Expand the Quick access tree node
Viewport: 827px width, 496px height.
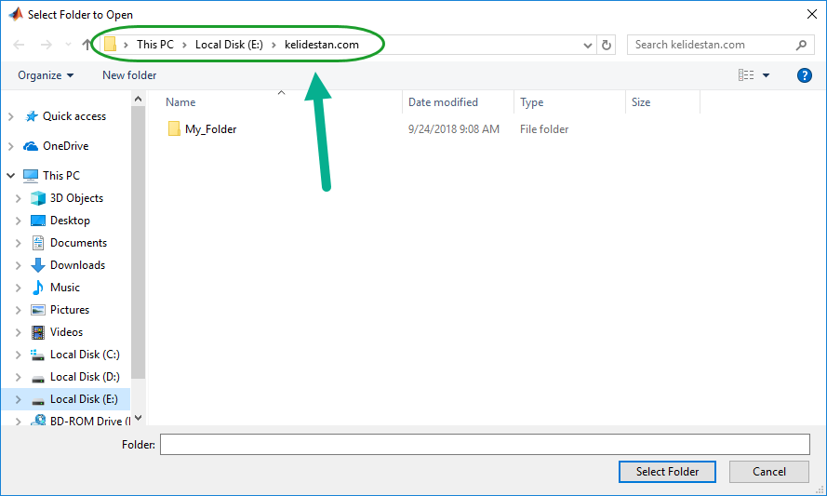pyautogui.click(x=10, y=116)
